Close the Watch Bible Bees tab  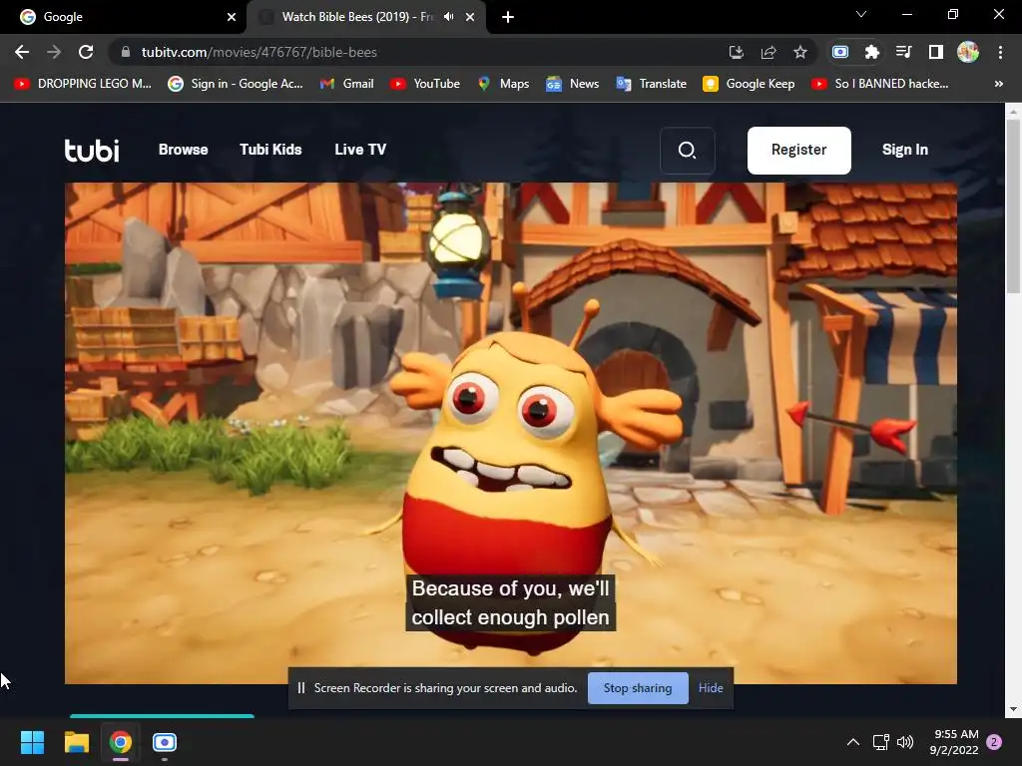[x=470, y=17]
